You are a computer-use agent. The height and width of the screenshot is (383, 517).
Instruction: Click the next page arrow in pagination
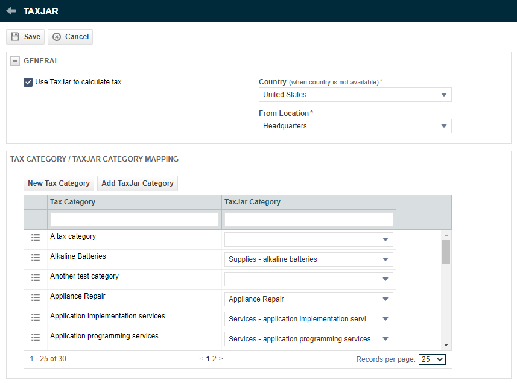221,359
